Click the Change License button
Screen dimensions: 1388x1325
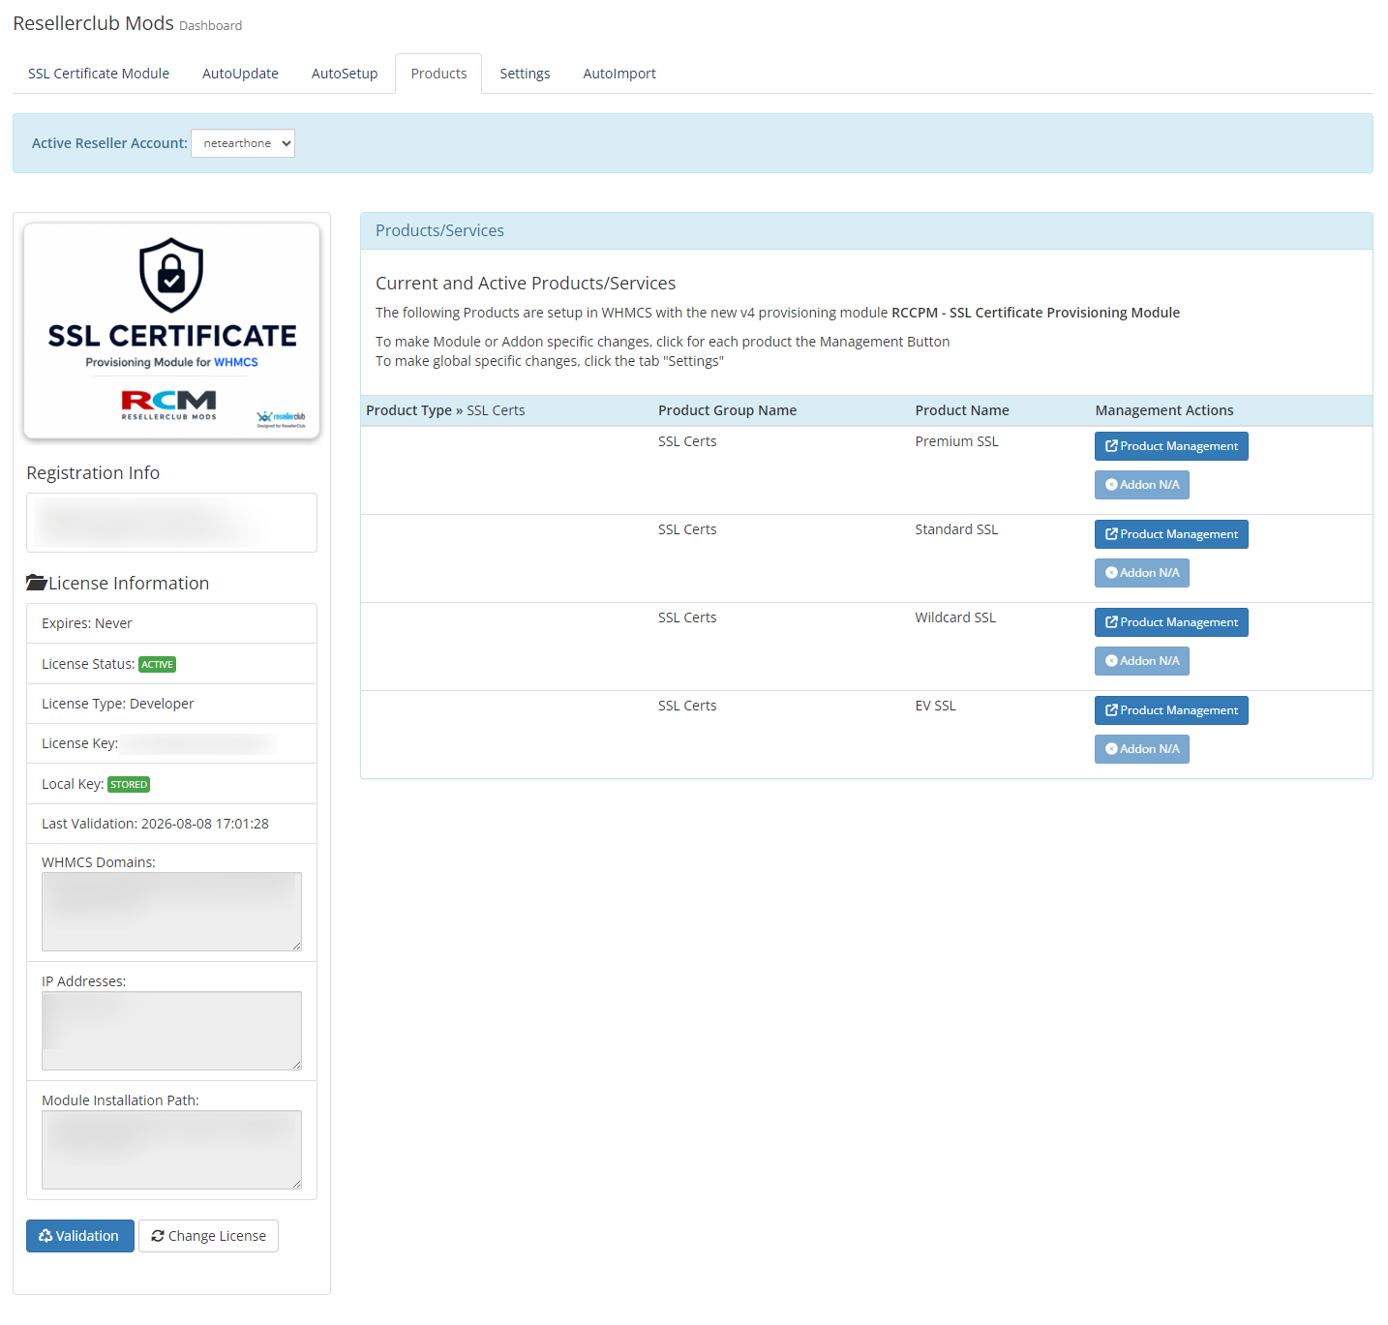click(x=208, y=1236)
